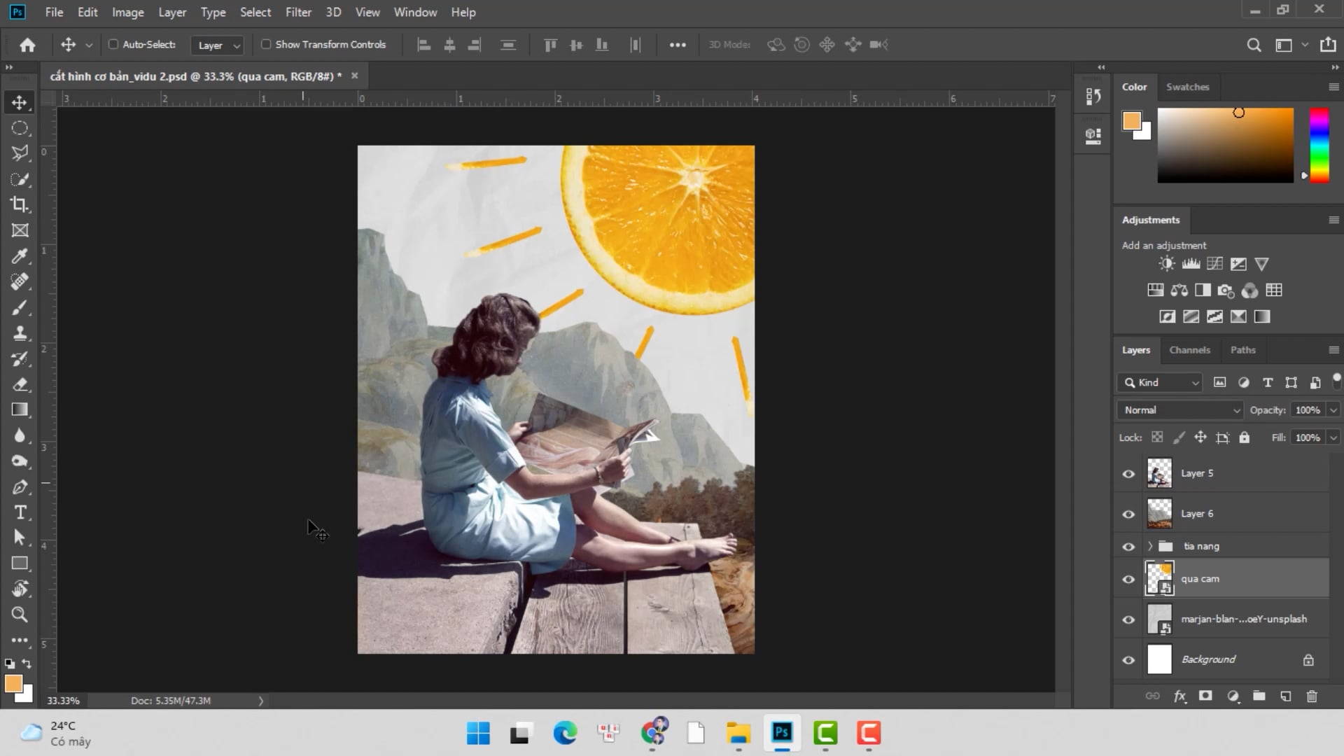Hide the Background layer
Image resolution: width=1344 pixels, height=756 pixels.
(1128, 660)
